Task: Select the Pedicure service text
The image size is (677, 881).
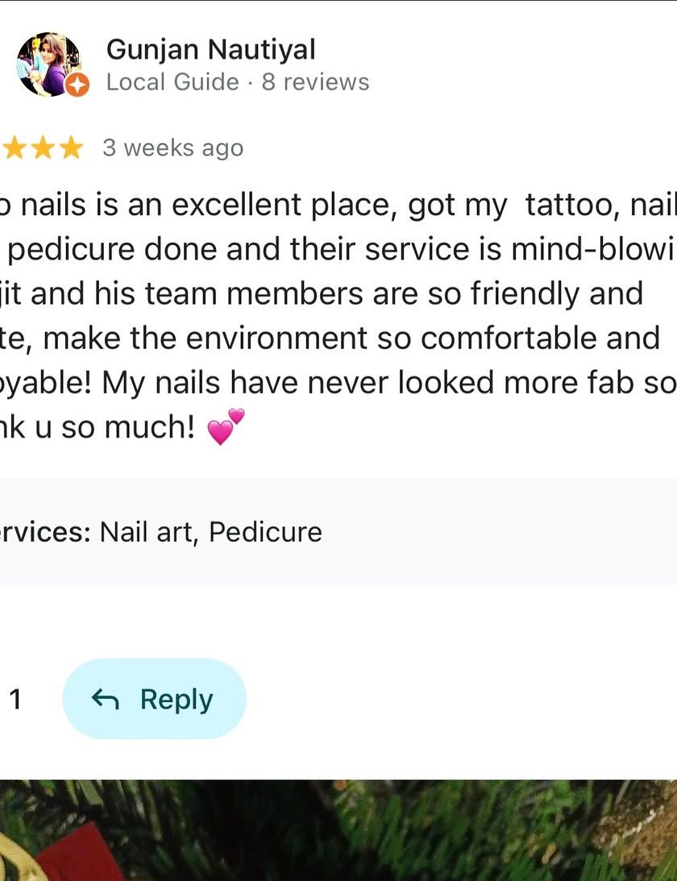Action: (x=265, y=532)
